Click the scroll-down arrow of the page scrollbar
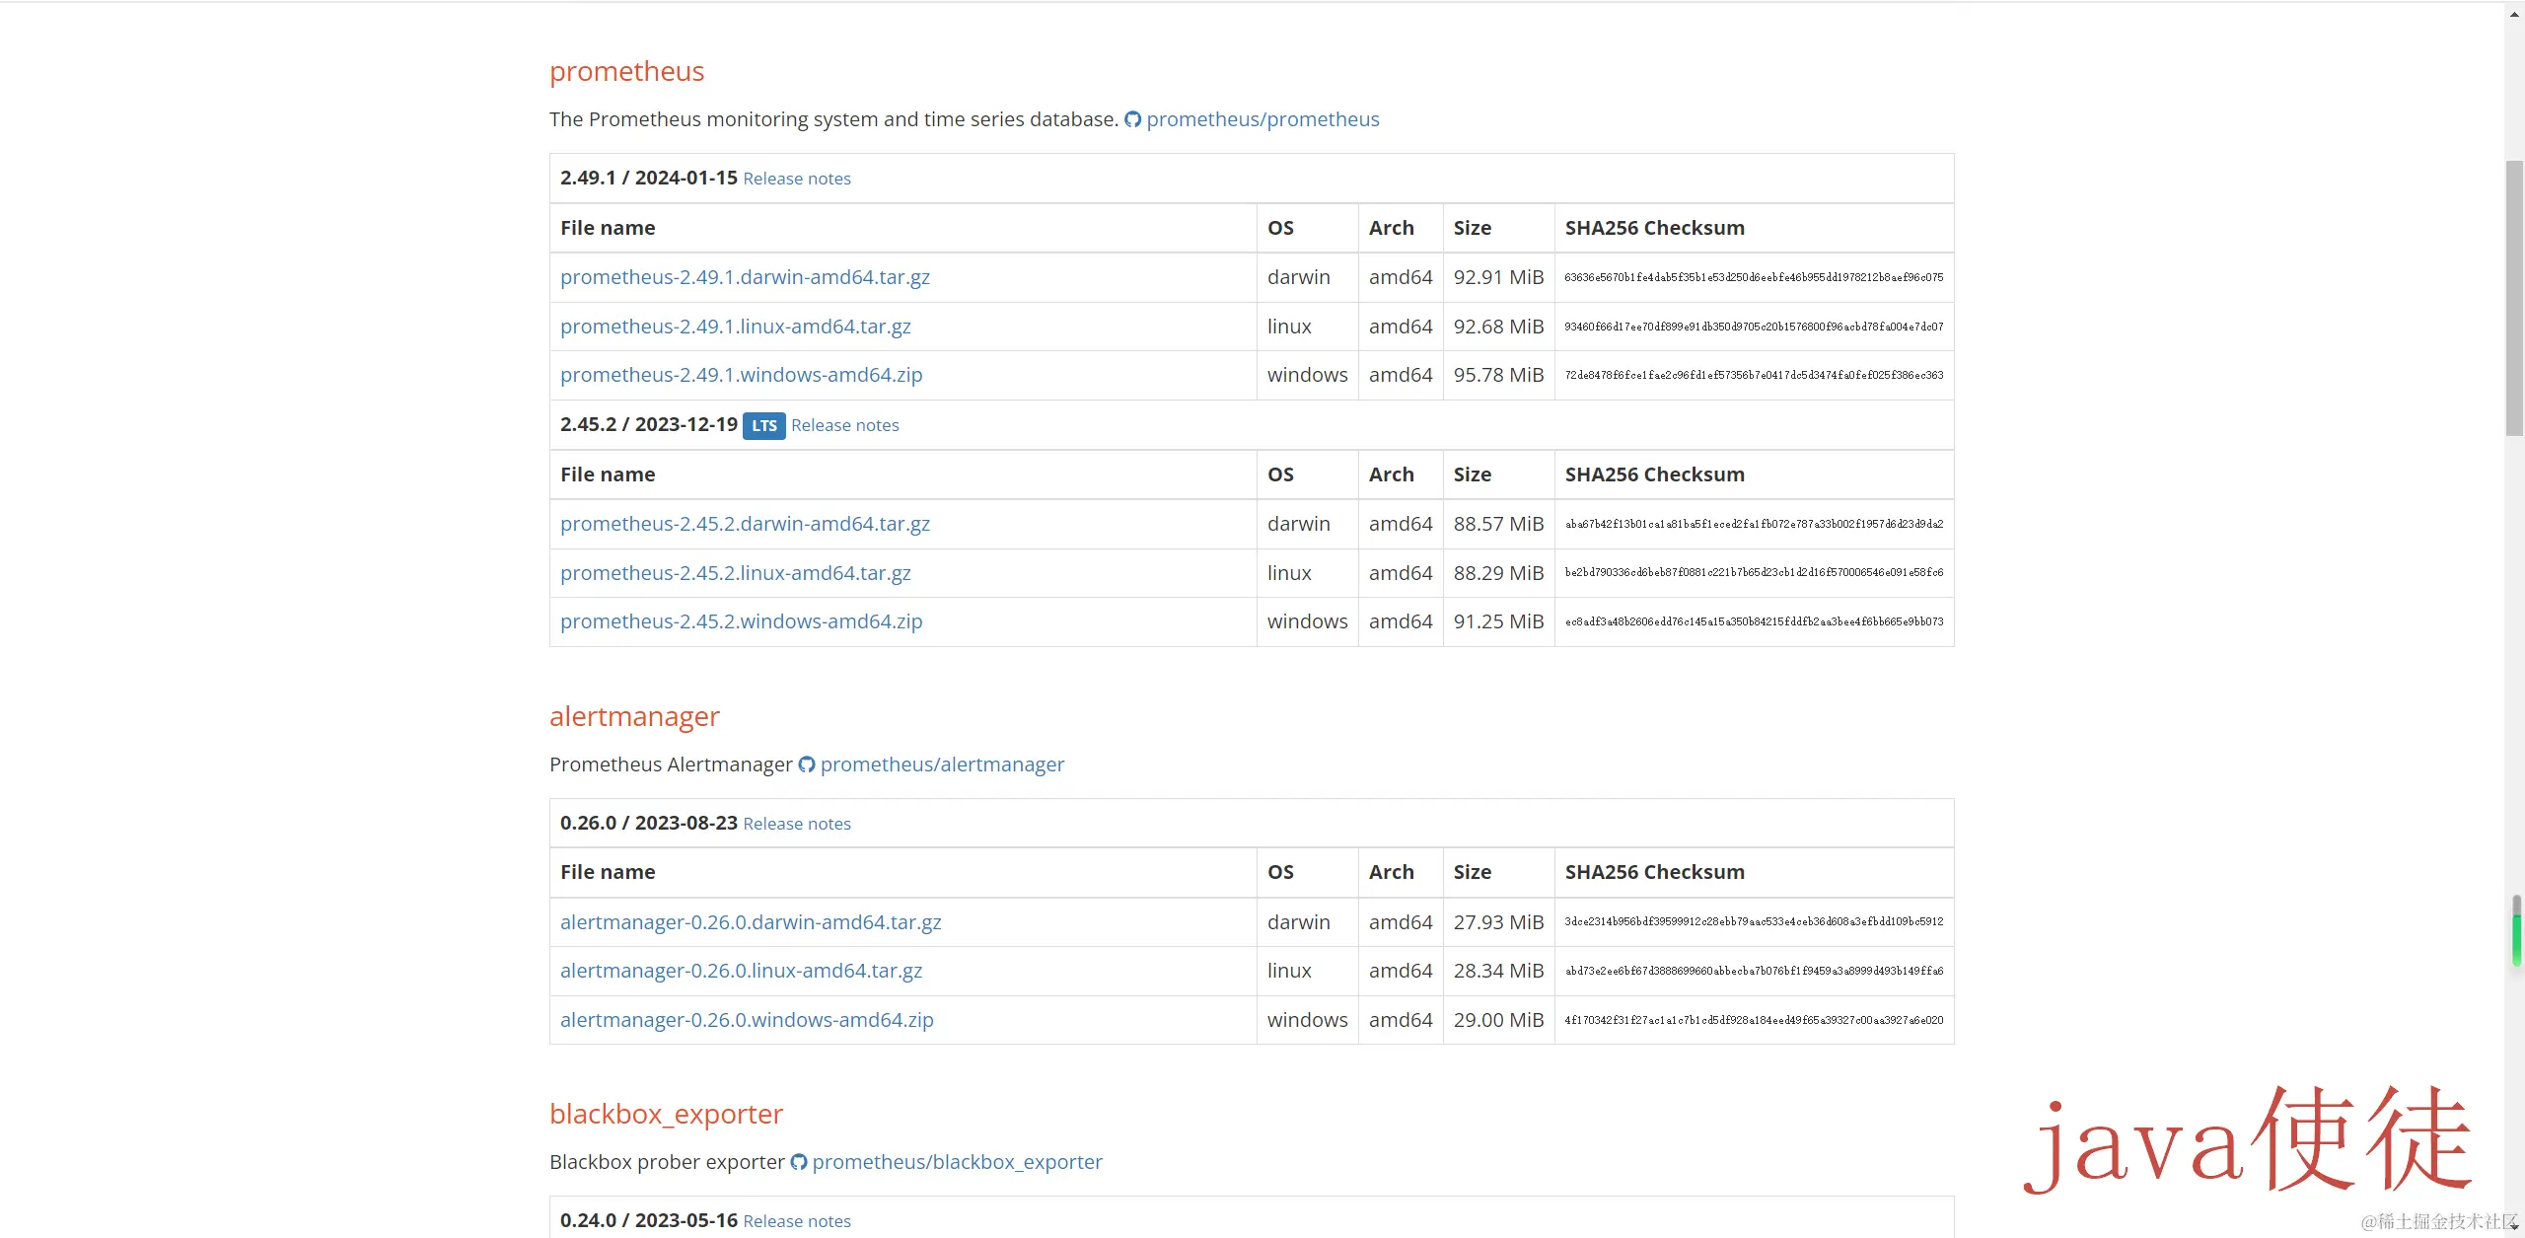 [2514, 1226]
